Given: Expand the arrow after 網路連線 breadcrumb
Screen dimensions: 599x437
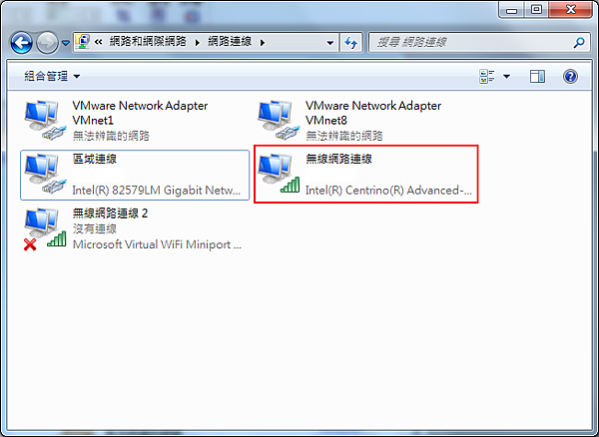Looking at the screenshot, I should click(x=263, y=42).
